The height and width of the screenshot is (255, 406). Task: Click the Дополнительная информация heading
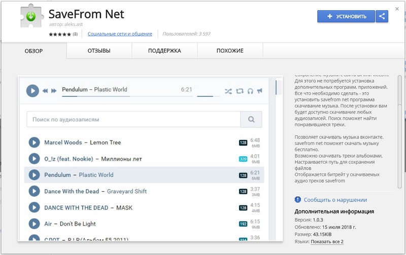pyautogui.click(x=334, y=211)
